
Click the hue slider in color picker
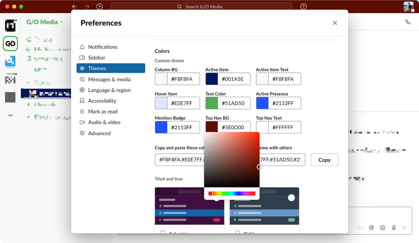pos(232,194)
